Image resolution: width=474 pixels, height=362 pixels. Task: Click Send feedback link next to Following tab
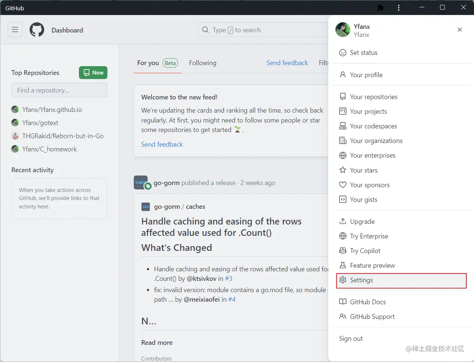pos(287,63)
